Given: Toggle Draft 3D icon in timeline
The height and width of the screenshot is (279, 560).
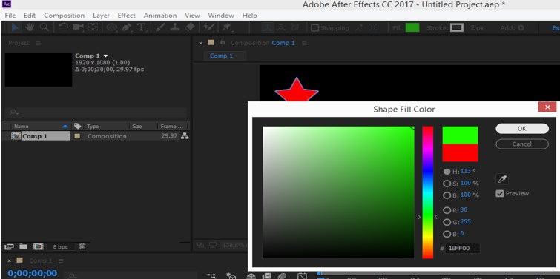Looking at the screenshot, I should pos(231,276).
